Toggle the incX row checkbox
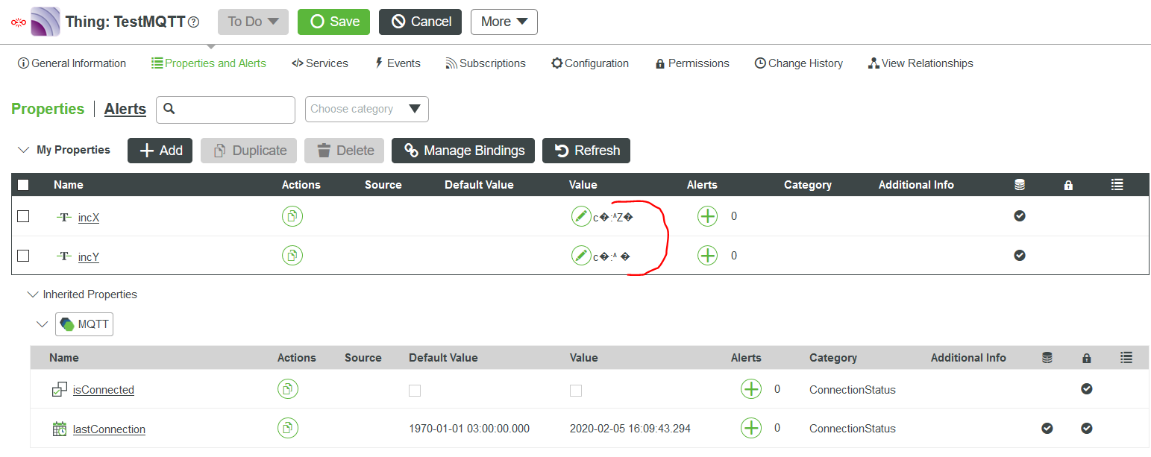Screen dimensions: 1151x457 pos(23,216)
